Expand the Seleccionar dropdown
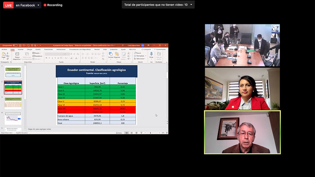 [141, 59]
